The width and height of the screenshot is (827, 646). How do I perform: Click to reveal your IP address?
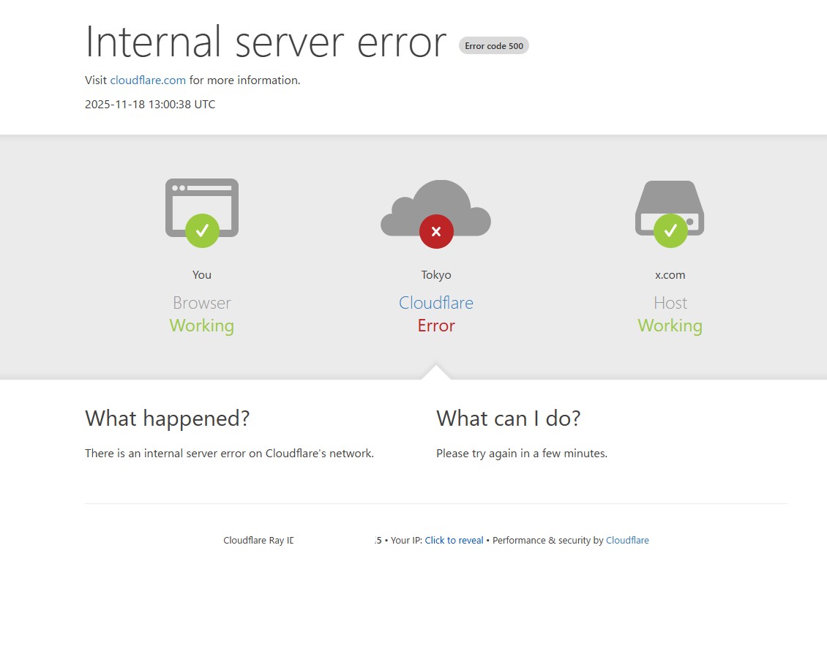click(x=454, y=541)
